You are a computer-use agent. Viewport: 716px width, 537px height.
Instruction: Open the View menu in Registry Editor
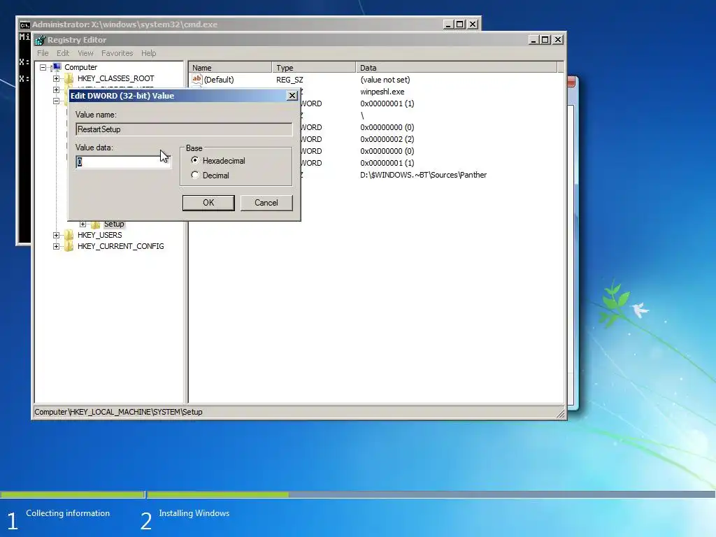(x=85, y=53)
